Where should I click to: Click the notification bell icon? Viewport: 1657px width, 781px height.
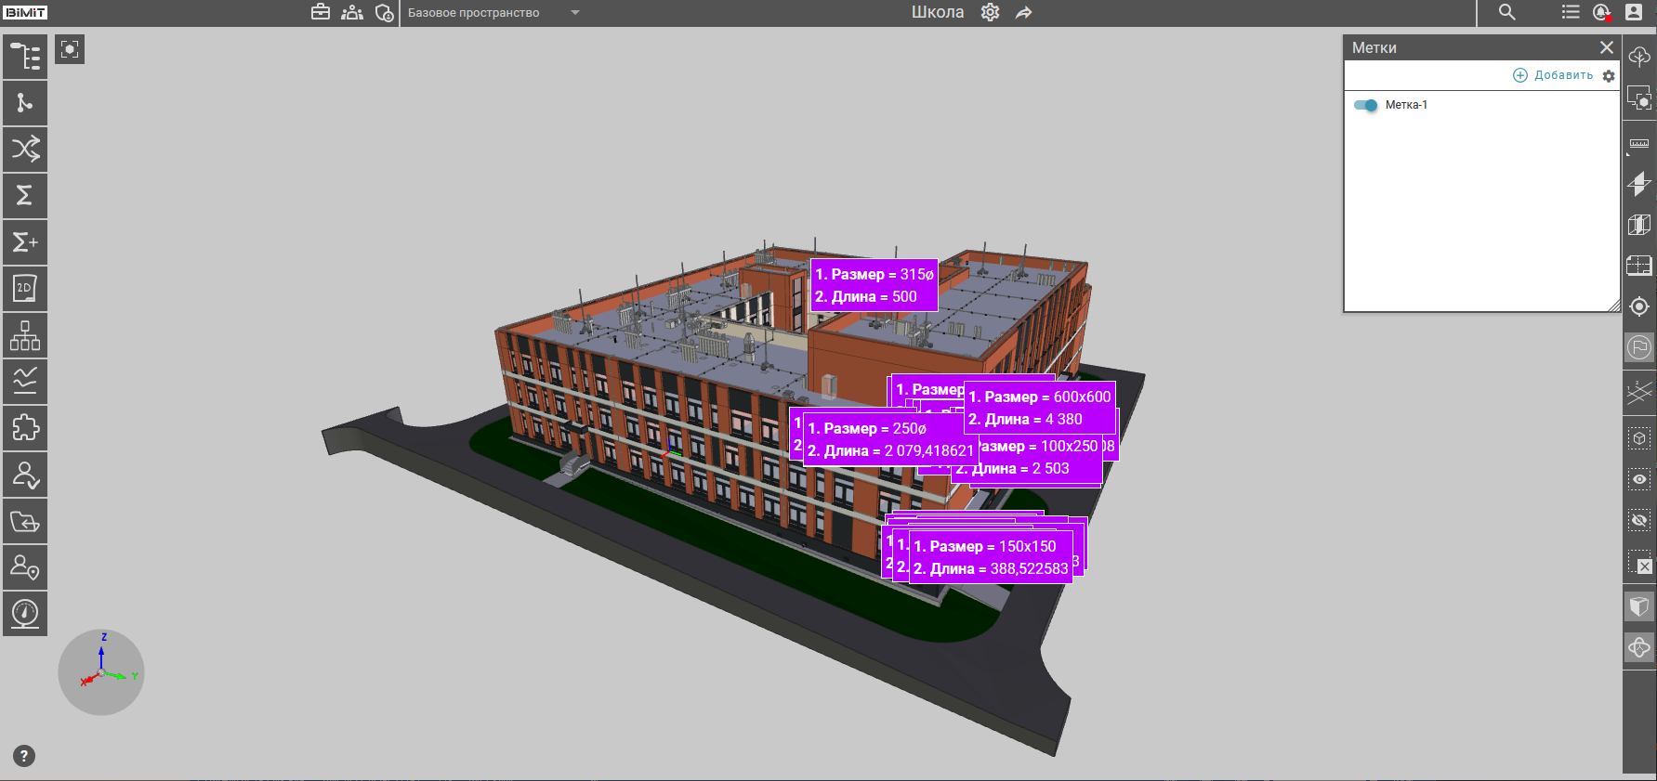[1601, 12]
